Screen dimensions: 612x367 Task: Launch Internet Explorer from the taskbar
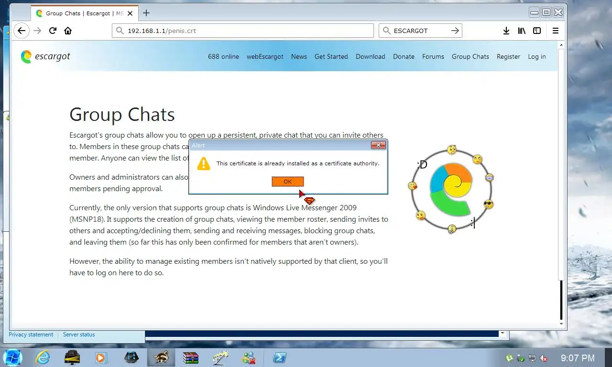point(43,357)
